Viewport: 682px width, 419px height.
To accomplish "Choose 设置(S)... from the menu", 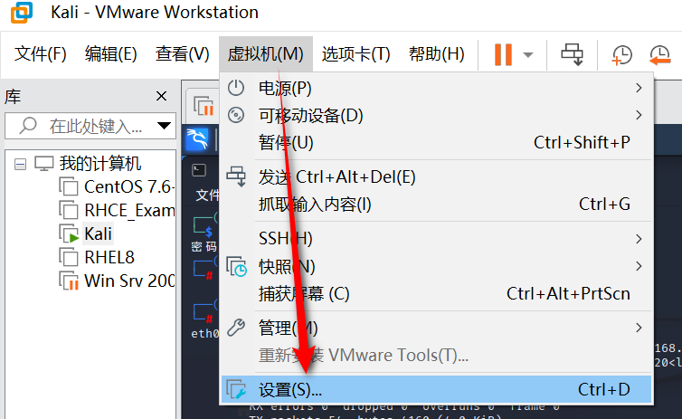I will (x=436, y=389).
